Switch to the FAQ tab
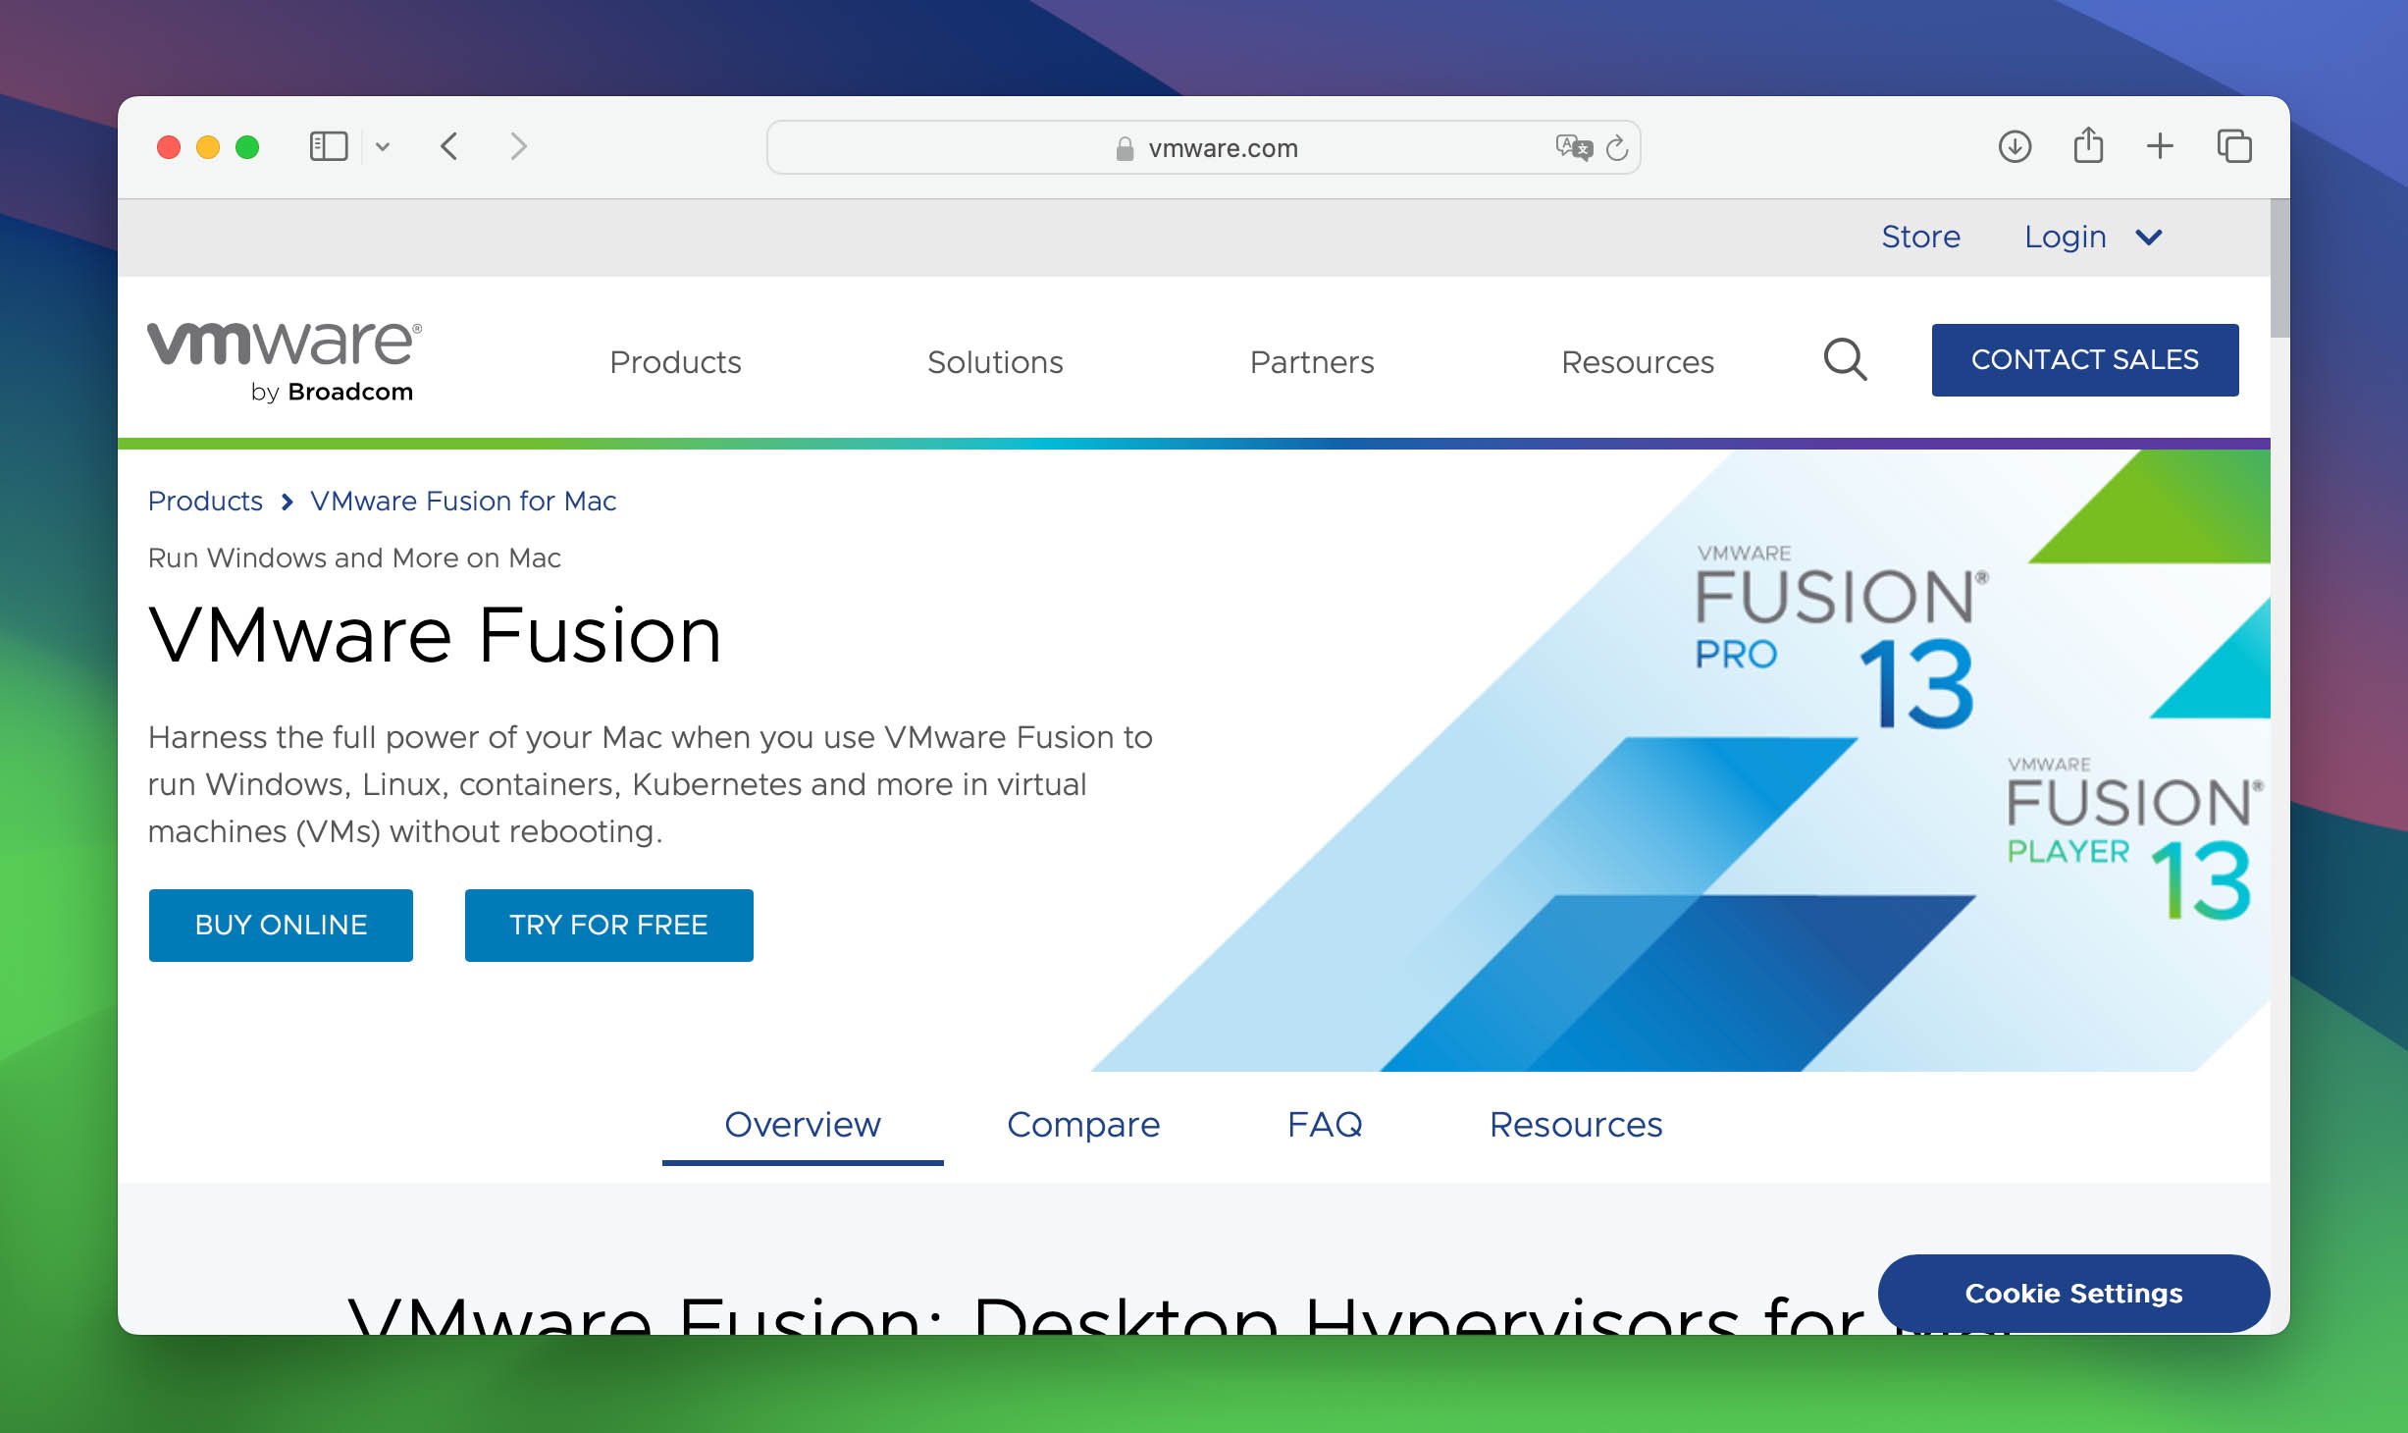 point(1325,1125)
